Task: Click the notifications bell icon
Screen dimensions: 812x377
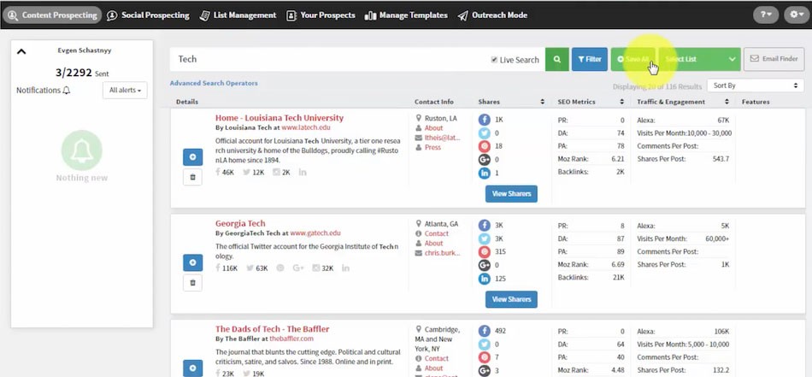Action: click(x=67, y=90)
